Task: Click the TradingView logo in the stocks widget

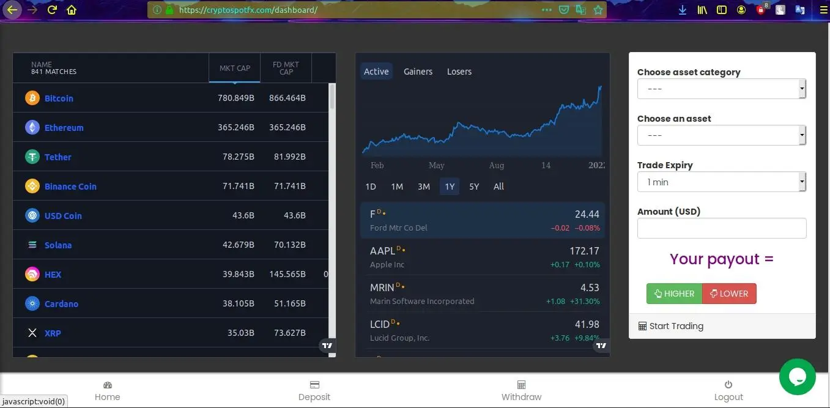Action: [601, 346]
